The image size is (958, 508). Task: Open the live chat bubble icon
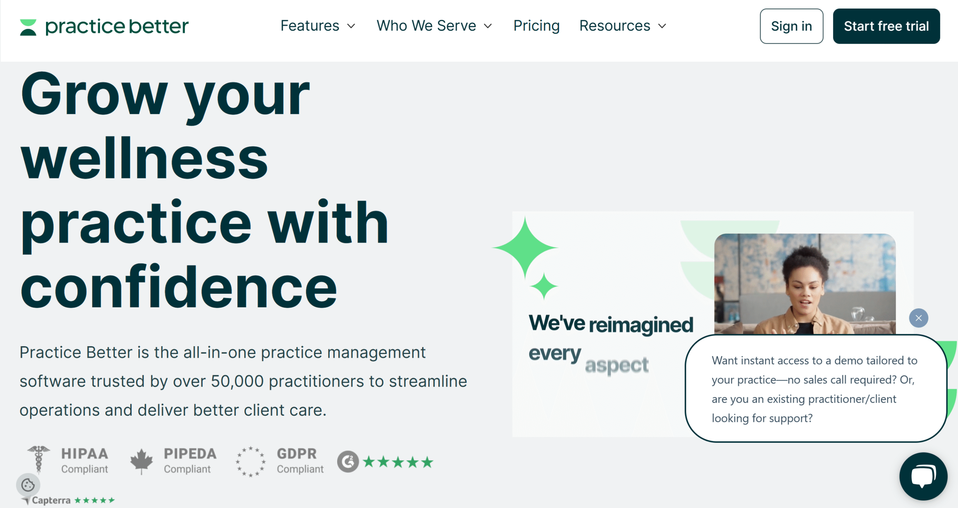pos(923,476)
